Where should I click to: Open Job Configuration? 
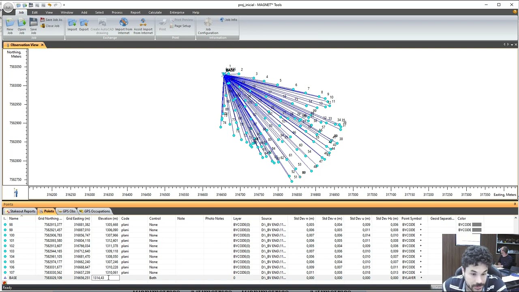point(208,26)
